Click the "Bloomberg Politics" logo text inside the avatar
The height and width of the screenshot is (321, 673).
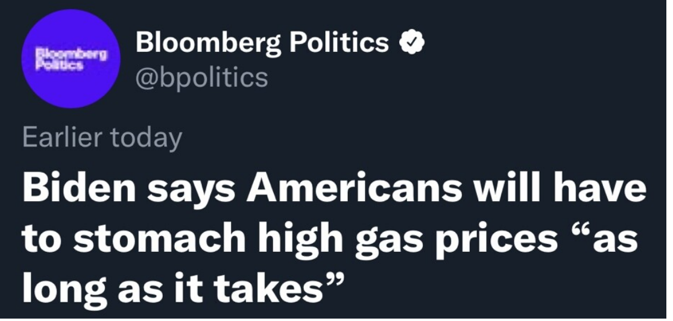pos(71,57)
